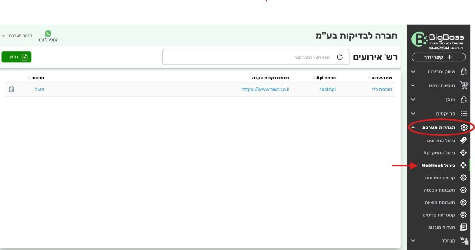Screen dimensions: 475x250
Task: Open קטגוריות פריטים menu item
Action: pos(439,215)
